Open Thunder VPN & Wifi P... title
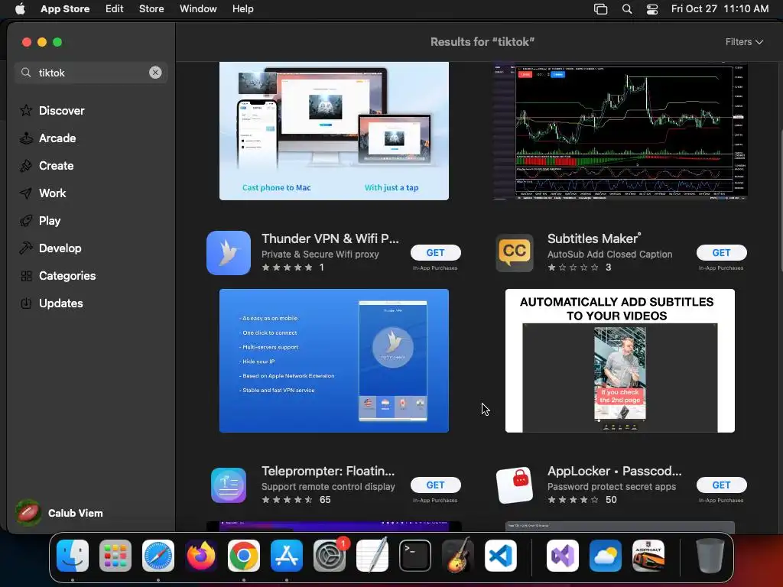 coord(330,238)
